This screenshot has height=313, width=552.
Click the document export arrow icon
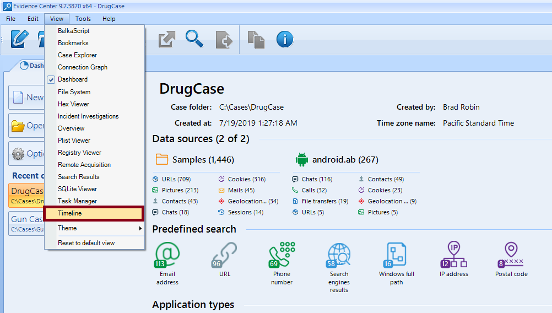224,40
